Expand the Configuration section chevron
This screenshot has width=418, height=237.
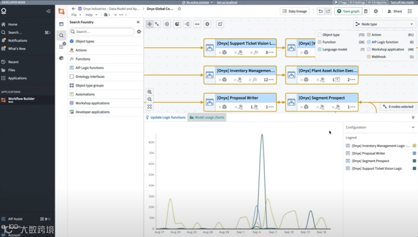(413, 127)
